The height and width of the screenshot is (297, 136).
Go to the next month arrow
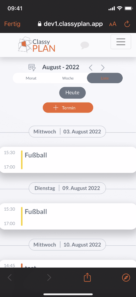coord(103,67)
